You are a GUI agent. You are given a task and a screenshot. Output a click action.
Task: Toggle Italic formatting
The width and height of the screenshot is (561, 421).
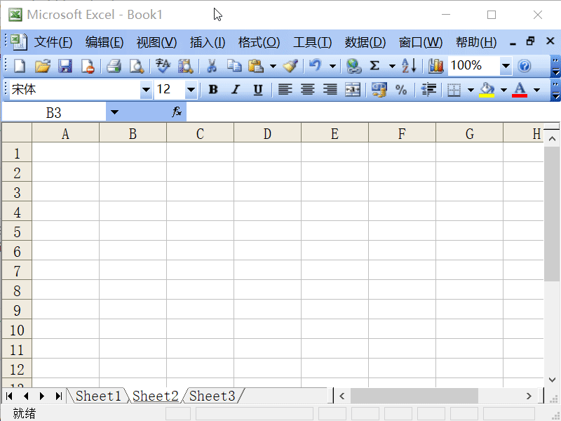coord(236,89)
